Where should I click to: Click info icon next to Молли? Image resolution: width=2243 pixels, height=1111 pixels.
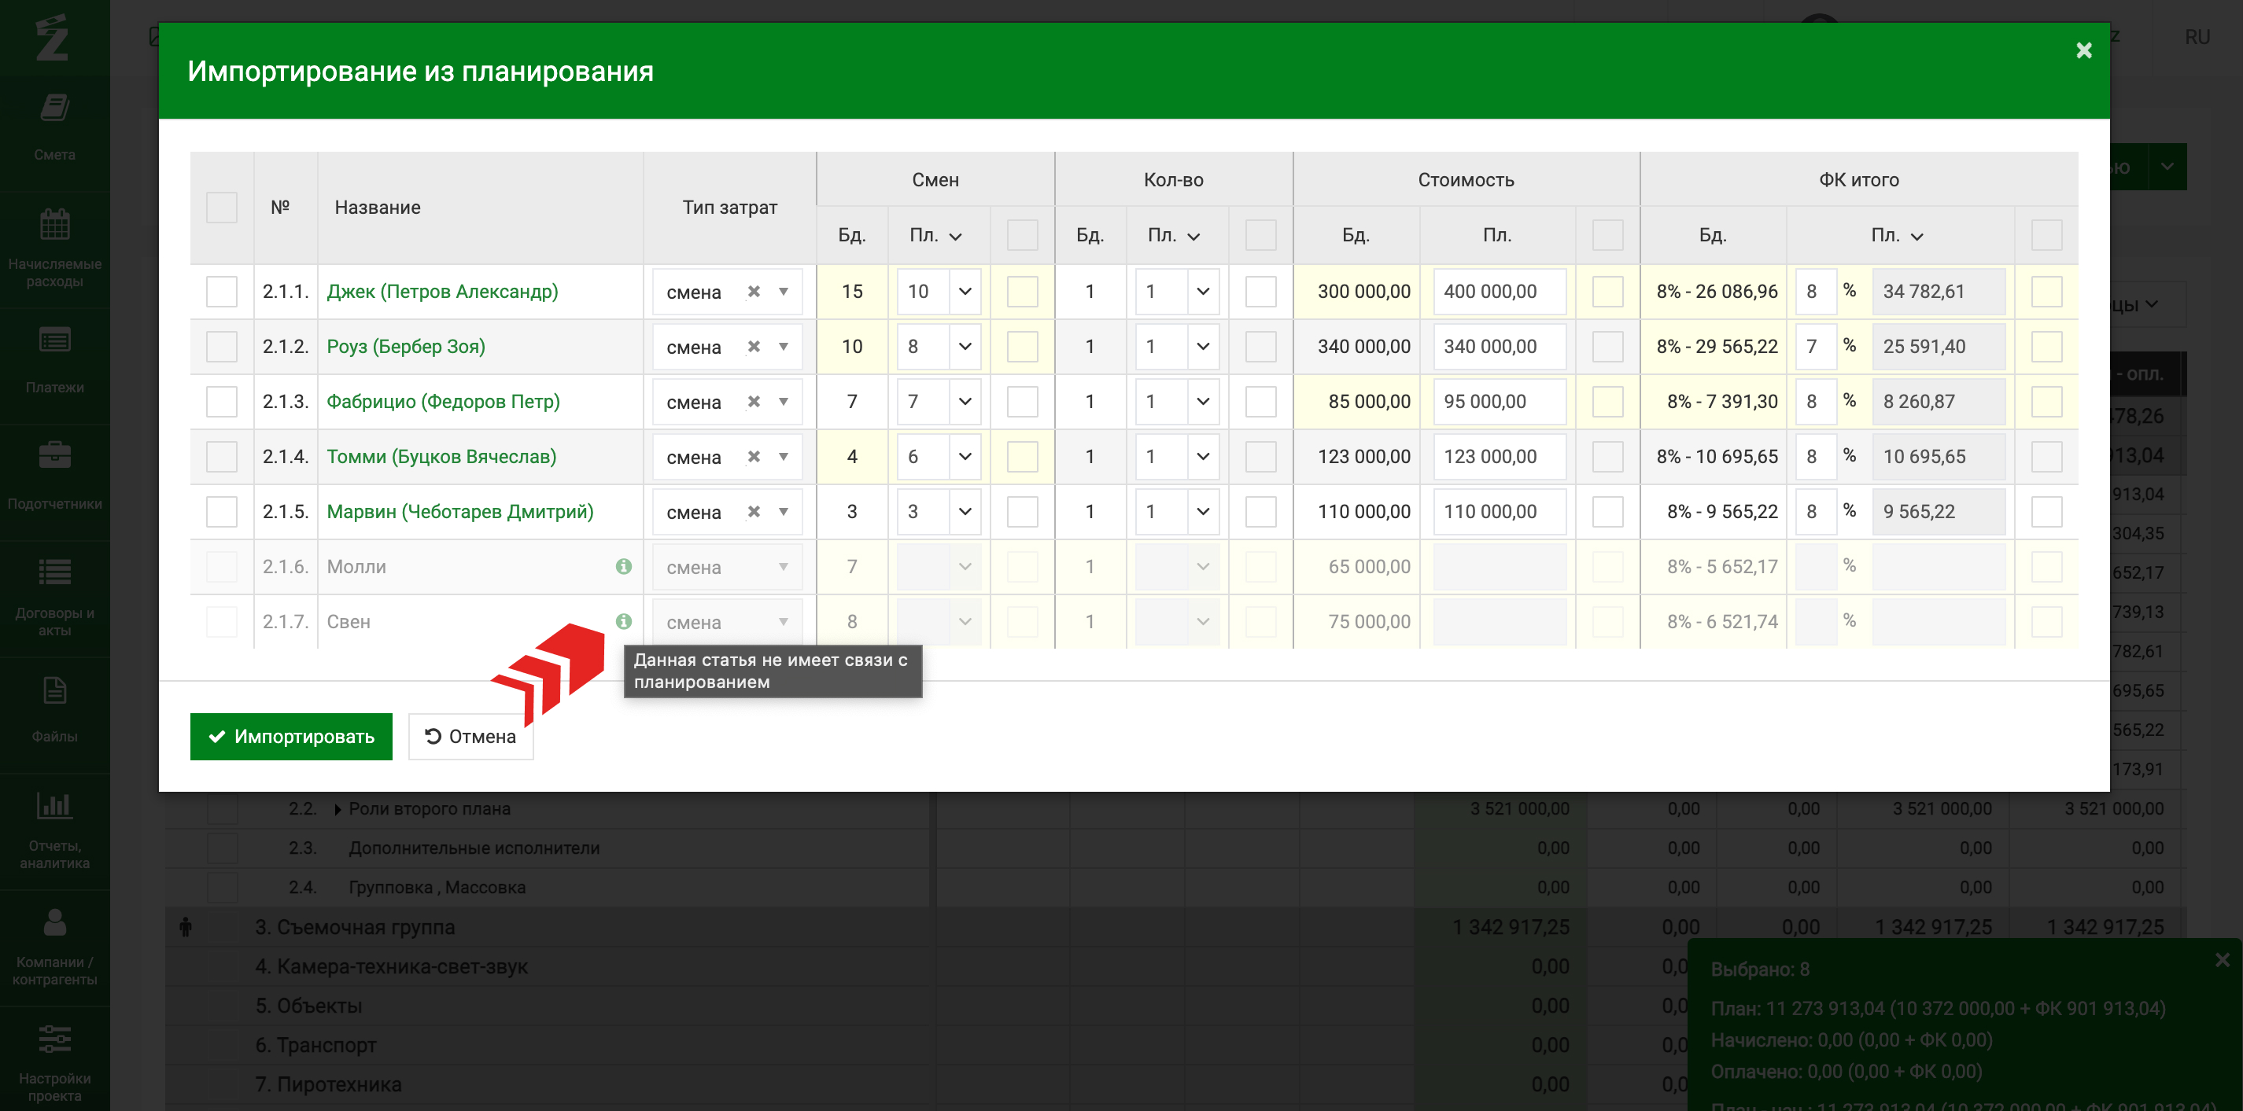click(x=623, y=566)
